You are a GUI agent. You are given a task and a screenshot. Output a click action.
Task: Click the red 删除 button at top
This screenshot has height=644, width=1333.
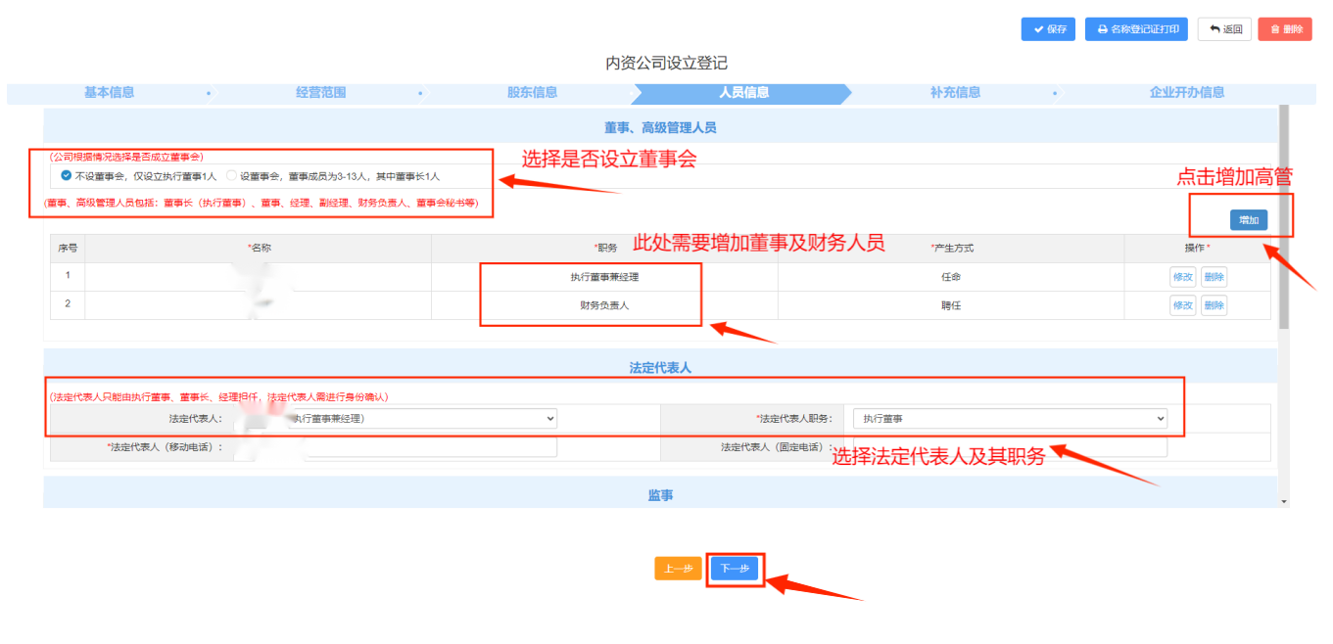(x=1285, y=29)
